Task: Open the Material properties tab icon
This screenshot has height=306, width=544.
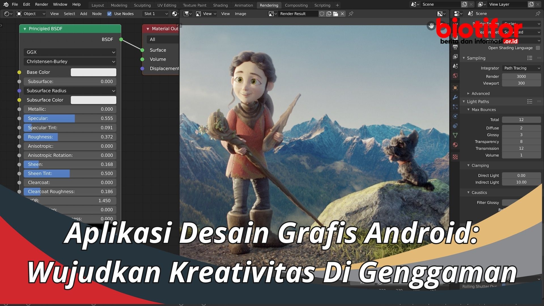Action: [455, 145]
